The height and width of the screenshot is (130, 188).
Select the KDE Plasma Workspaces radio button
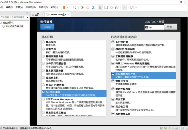(x=43, y=99)
